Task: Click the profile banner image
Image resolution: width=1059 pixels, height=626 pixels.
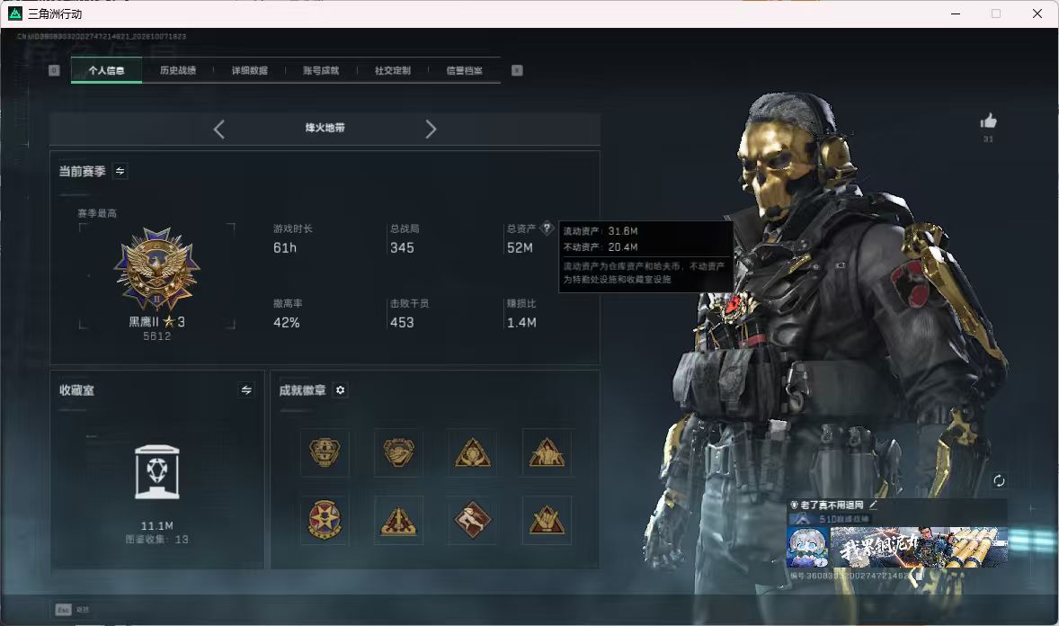Action: [x=919, y=548]
